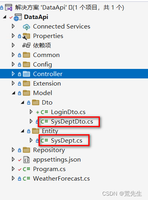Click the 依赖项 dependencies icon
The image size is (148, 200).
tap(26, 45)
